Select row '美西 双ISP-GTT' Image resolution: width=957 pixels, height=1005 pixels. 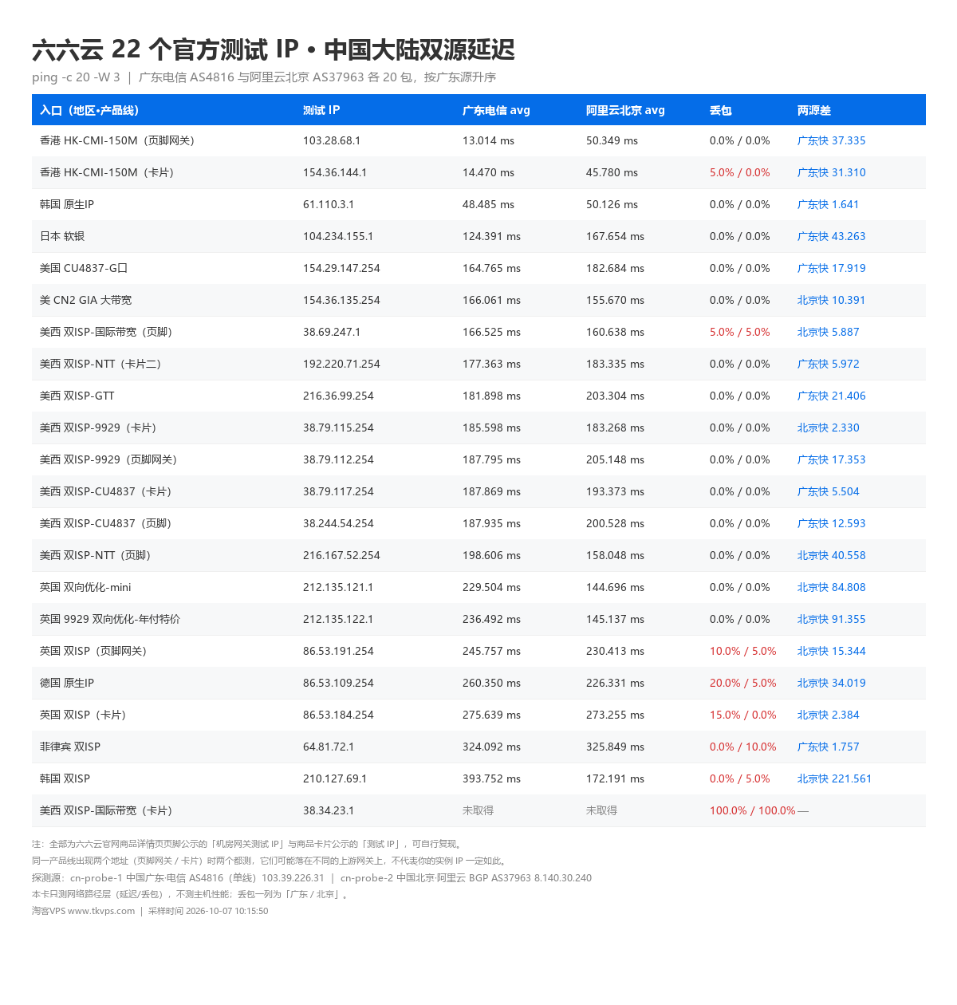[478, 396]
